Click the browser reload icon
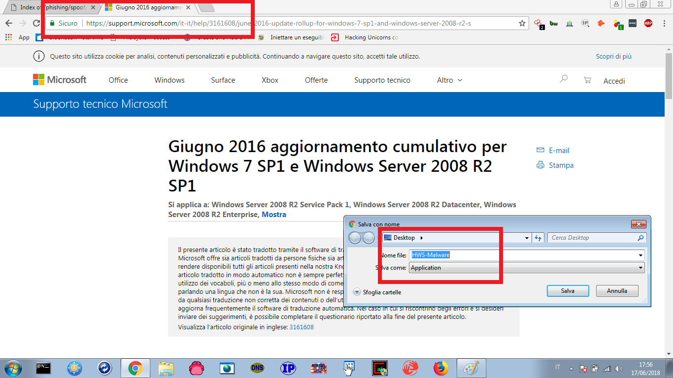This screenshot has width=673, height=378. 36,23
